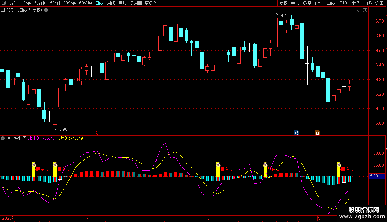Expand the 更多 periods menu
This screenshot has height=222, width=387.
point(151,3)
